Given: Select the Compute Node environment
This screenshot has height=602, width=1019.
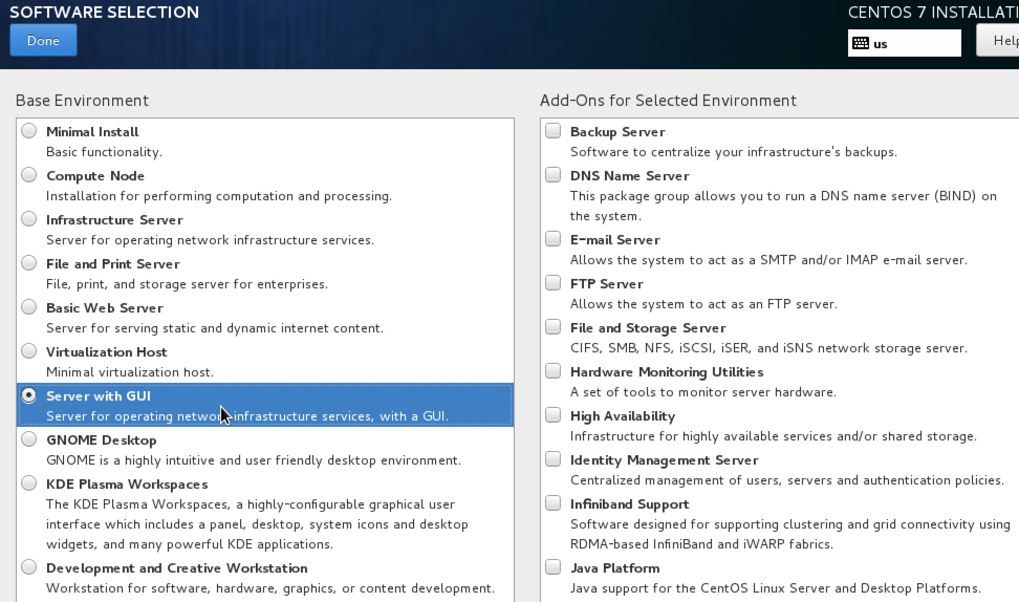Looking at the screenshot, I should pyautogui.click(x=29, y=175).
